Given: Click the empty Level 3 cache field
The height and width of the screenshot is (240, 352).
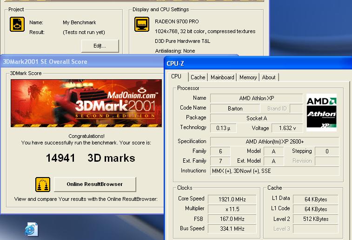Looking at the screenshot, I should [316, 229].
